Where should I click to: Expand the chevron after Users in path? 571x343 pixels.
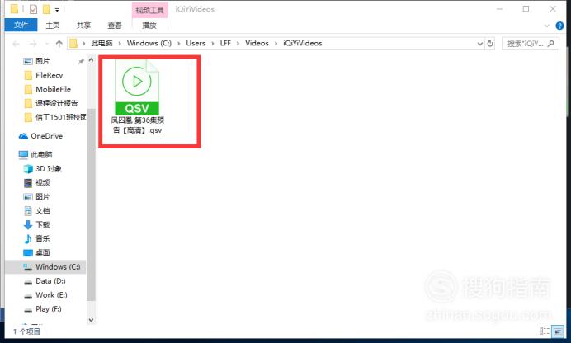pos(213,44)
